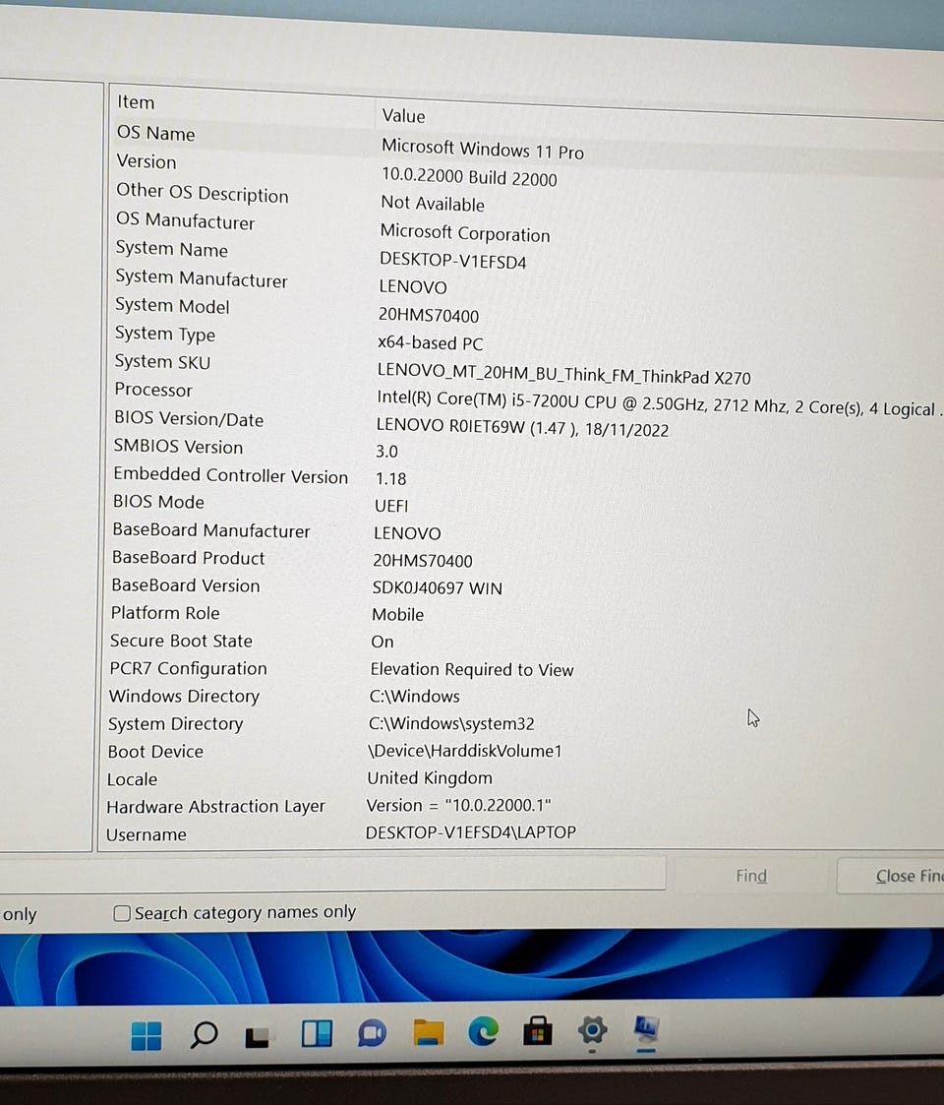Select System Information taskbar icon
Viewport: 944px width, 1105px height.
(646, 1029)
